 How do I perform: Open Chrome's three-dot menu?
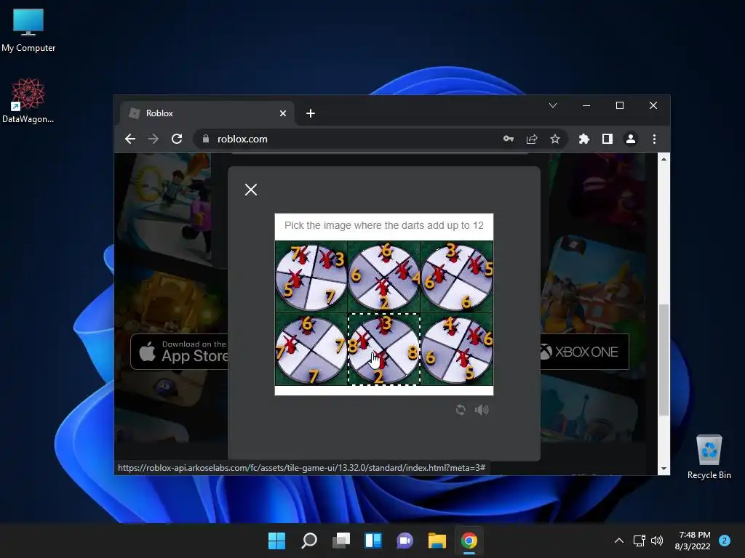click(654, 139)
